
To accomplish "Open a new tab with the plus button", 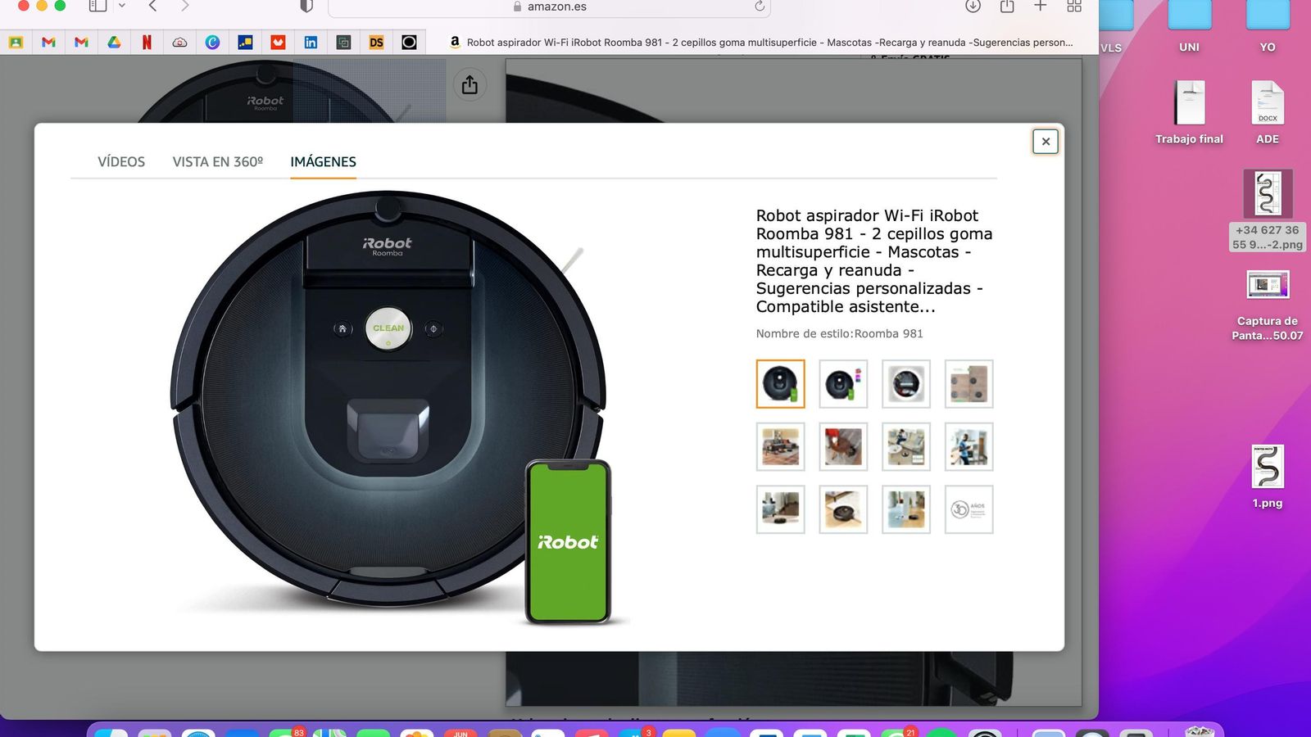I will pos(1040,8).
